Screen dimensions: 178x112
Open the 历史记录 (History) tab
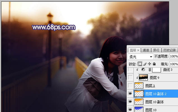(x=169, y=50)
